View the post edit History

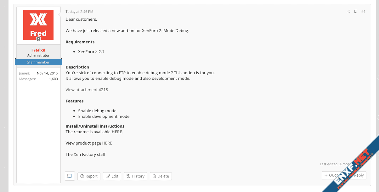tap(135, 176)
